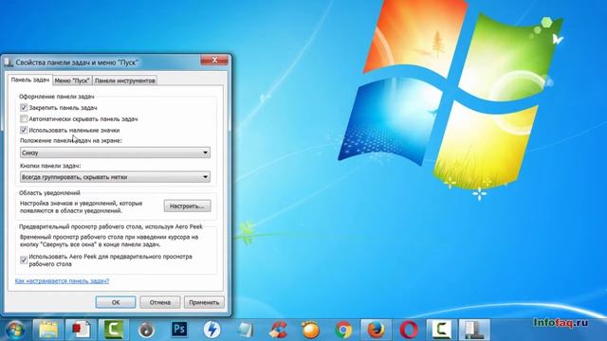Open the Windows Start menu orb
This screenshot has width=607, height=341.
tap(15, 331)
